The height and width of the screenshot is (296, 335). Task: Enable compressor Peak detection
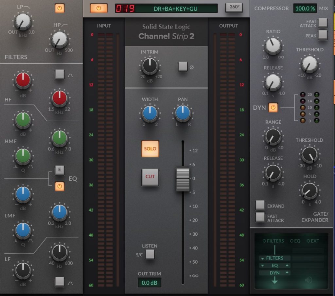[x=323, y=35]
